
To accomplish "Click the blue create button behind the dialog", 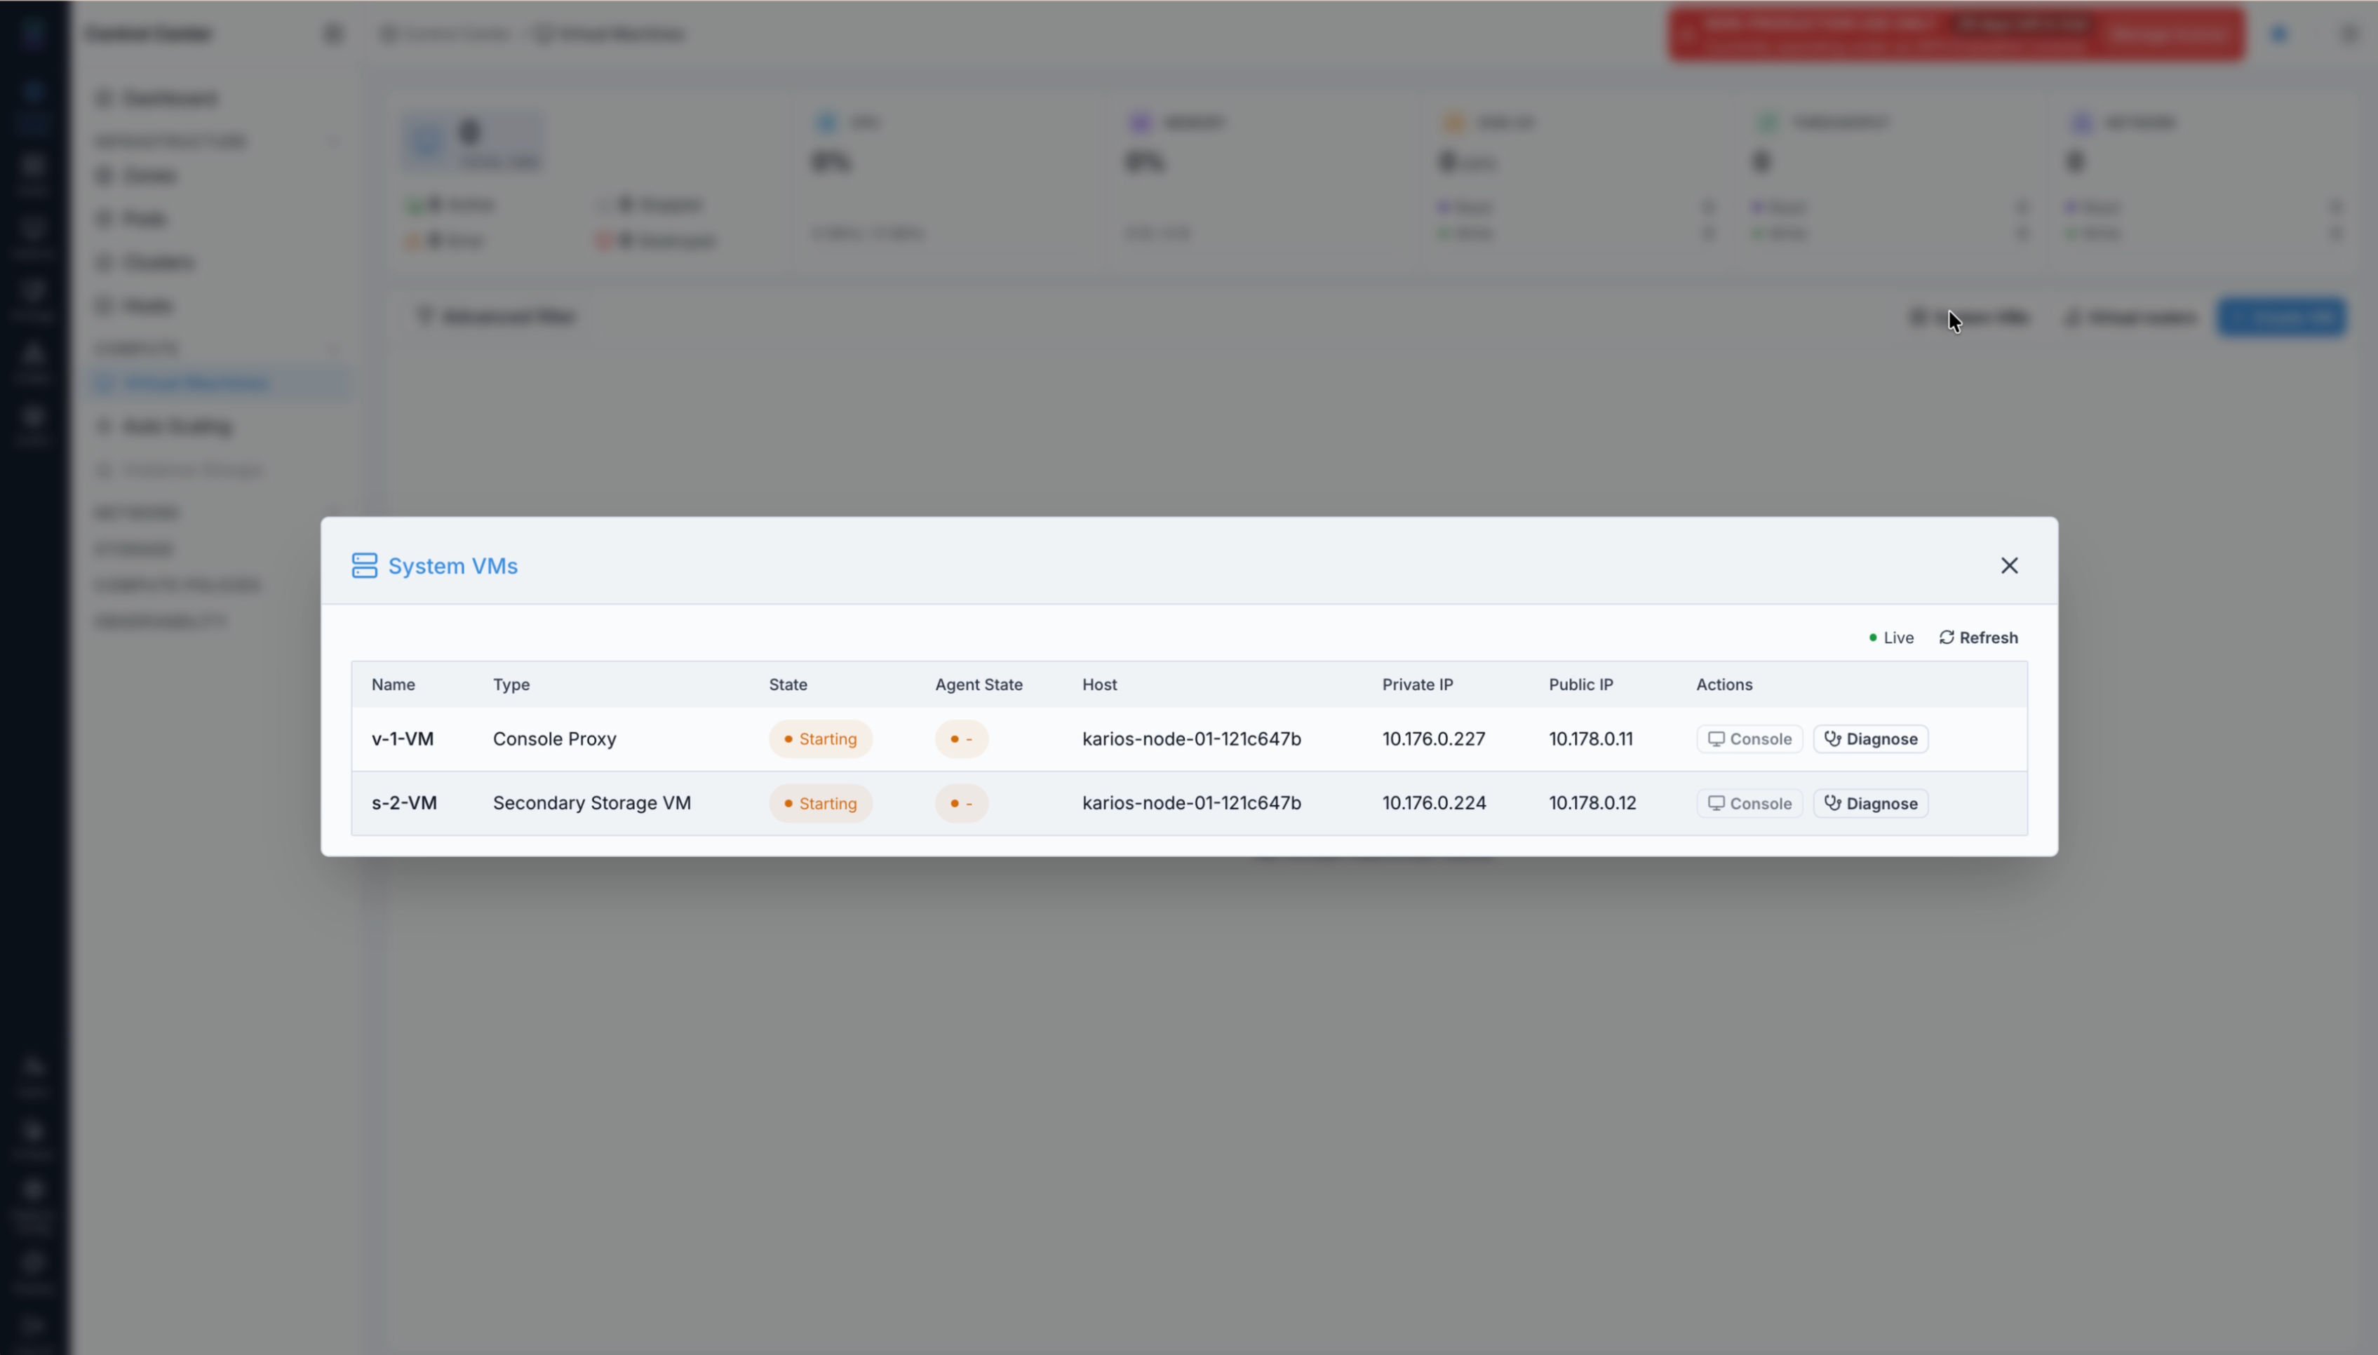I will pos(2281,317).
